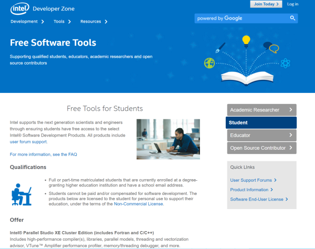Click the student at desk icon
Screen dimensions: 315x249
point(22,194)
